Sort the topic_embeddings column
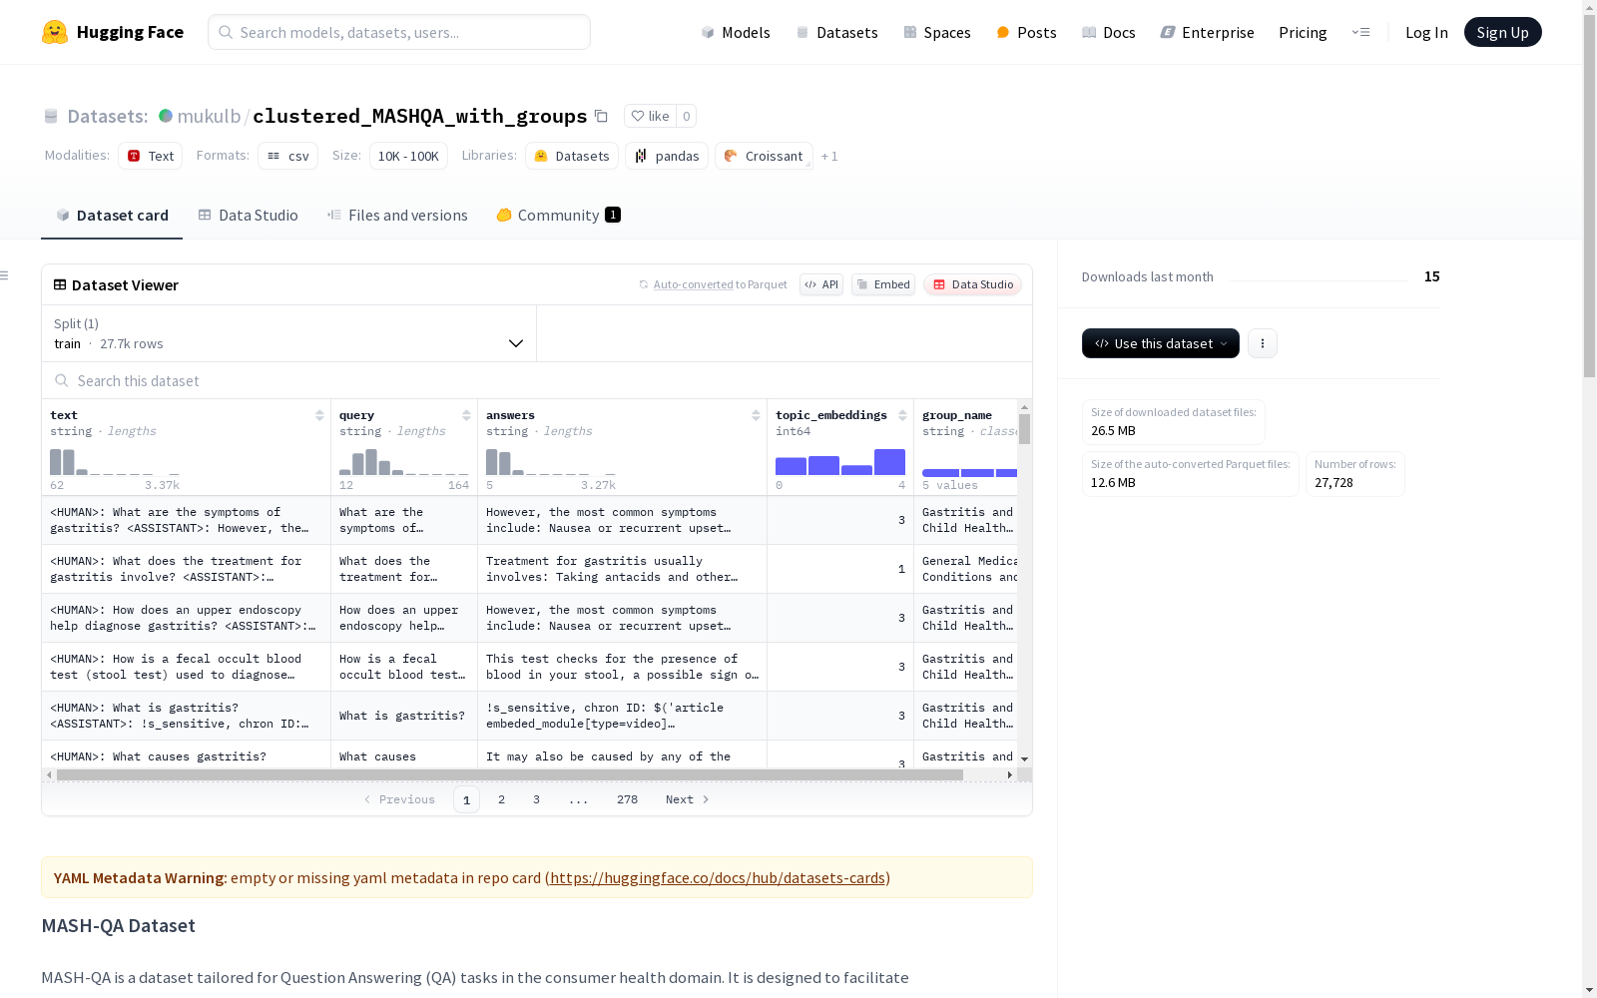Viewport: 1597px width, 998px height. [902, 415]
